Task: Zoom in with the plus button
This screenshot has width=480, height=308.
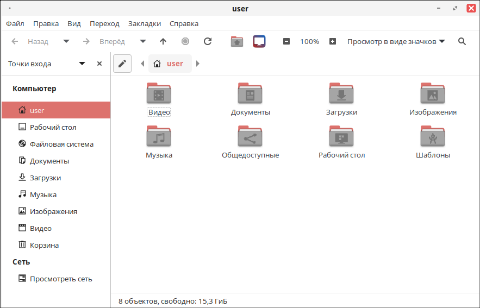Action: click(x=333, y=41)
